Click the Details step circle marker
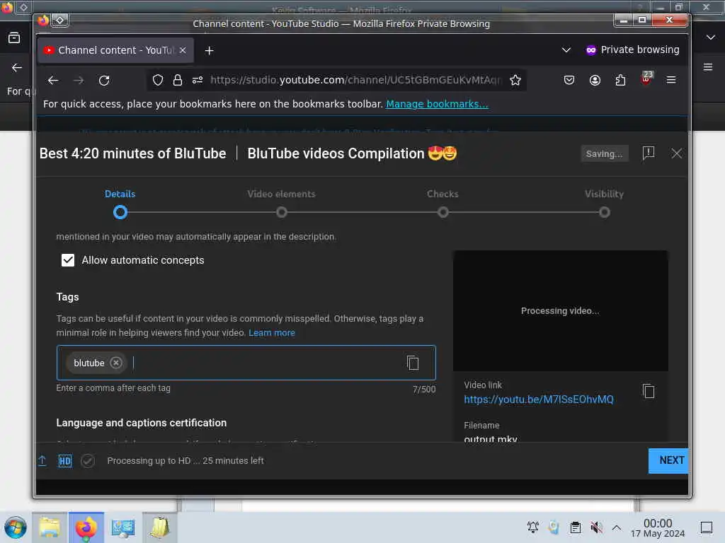 click(x=120, y=212)
